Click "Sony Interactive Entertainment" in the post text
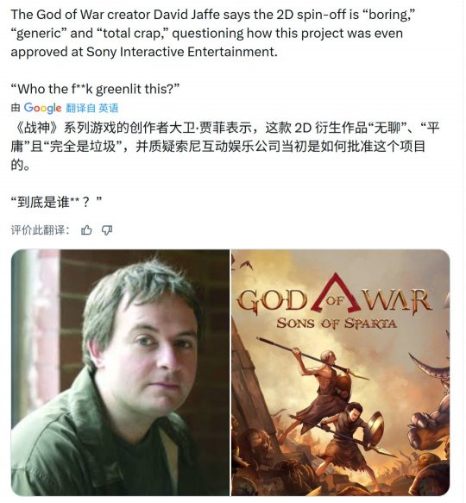This screenshot has width=466, height=503. click(x=181, y=52)
